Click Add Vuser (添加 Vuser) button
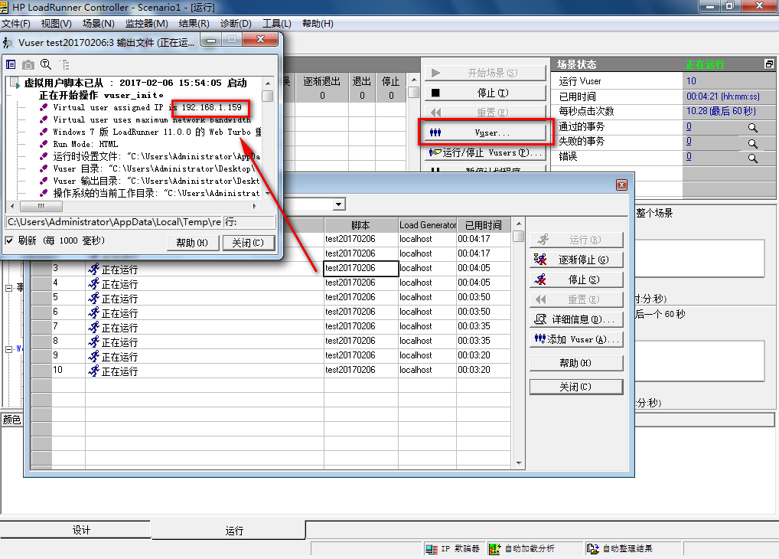Viewport: 779px width, 559px height. coord(576,339)
